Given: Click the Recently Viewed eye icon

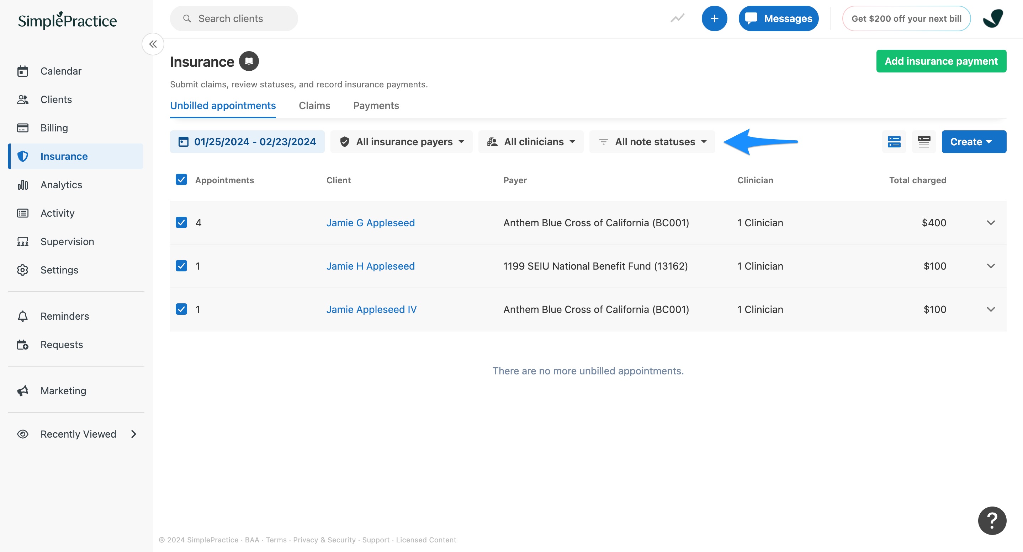Looking at the screenshot, I should point(23,434).
